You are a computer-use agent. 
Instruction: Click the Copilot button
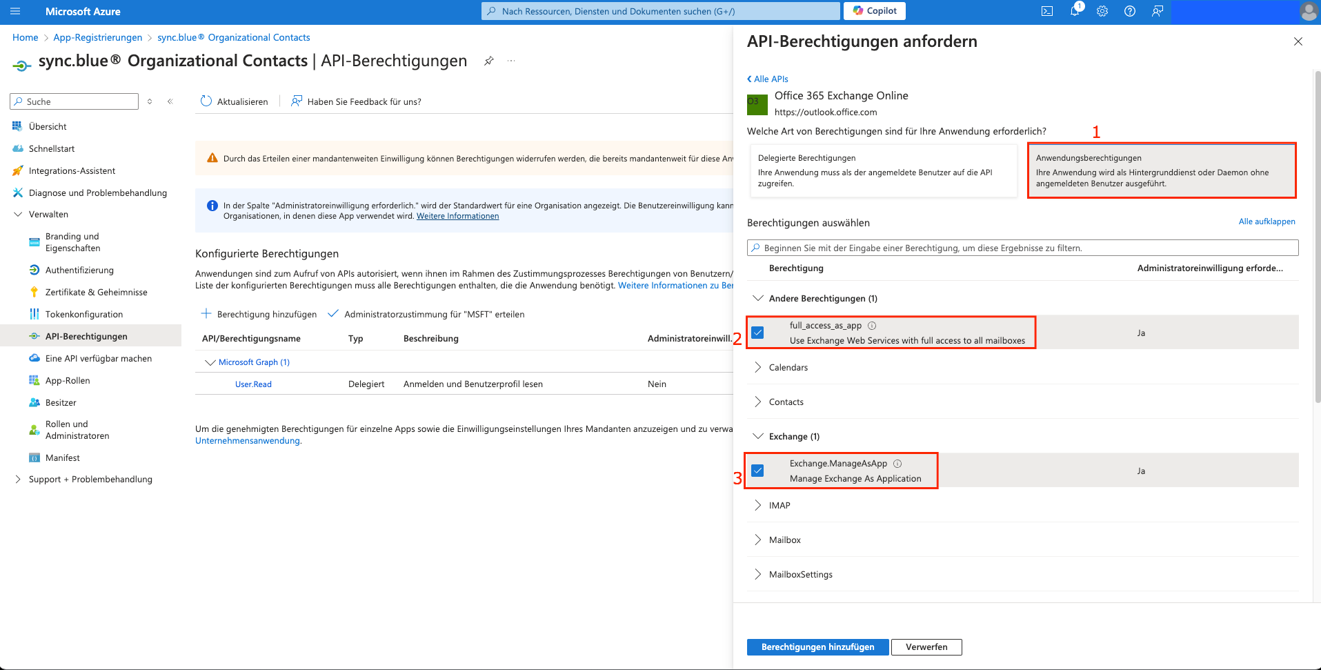coord(875,11)
